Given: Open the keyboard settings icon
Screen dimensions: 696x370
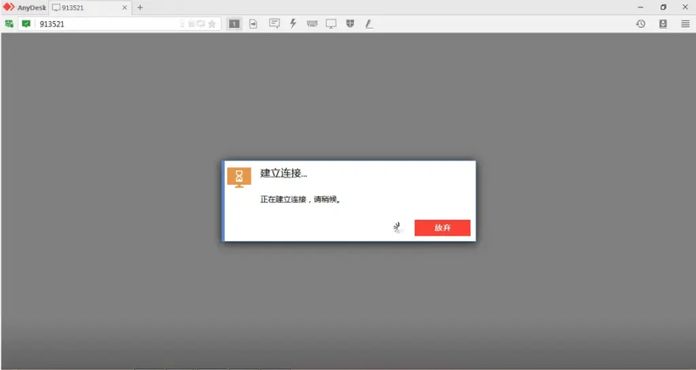Looking at the screenshot, I should click(312, 24).
